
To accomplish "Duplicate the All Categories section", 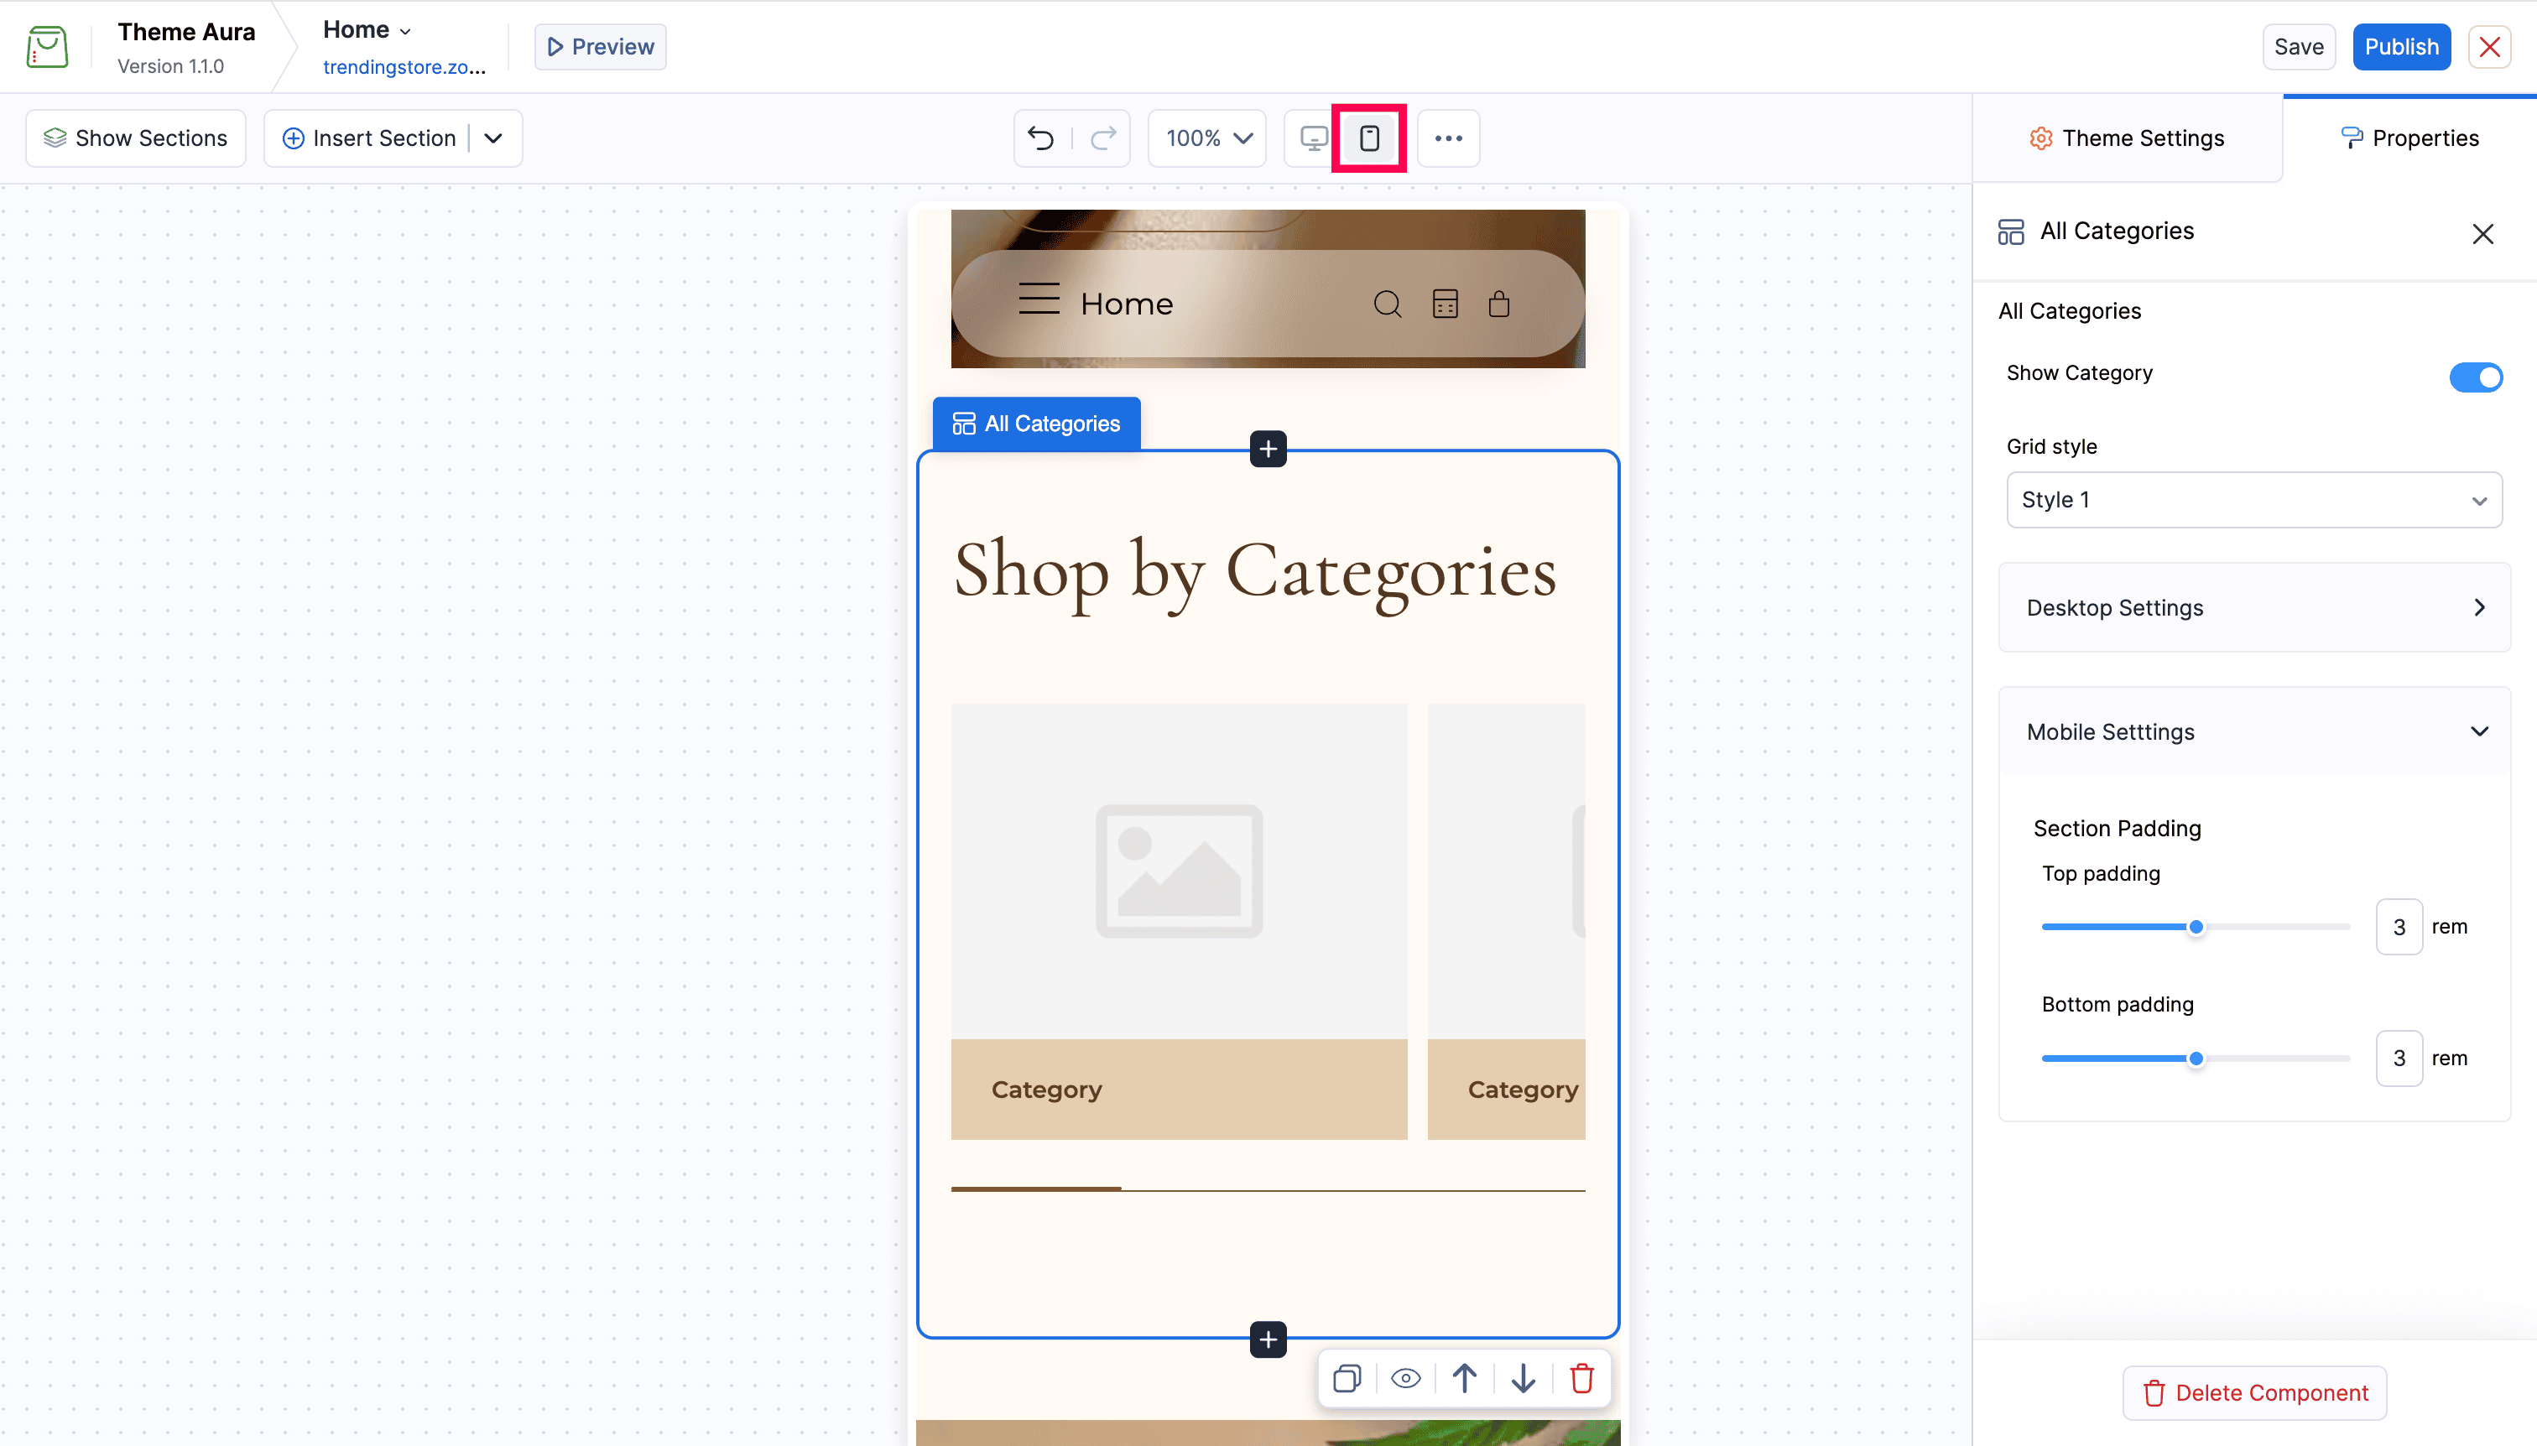I will (1347, 1378).
